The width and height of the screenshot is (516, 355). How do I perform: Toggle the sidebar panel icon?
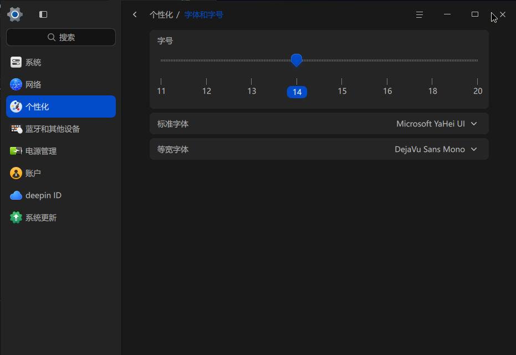click(x=43, y=14)
